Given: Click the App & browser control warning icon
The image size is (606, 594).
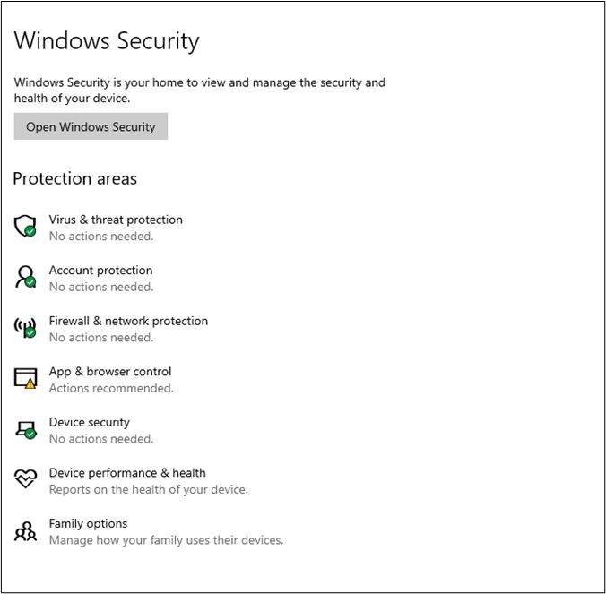Looking at the screenshot, I should click(25, 378).
